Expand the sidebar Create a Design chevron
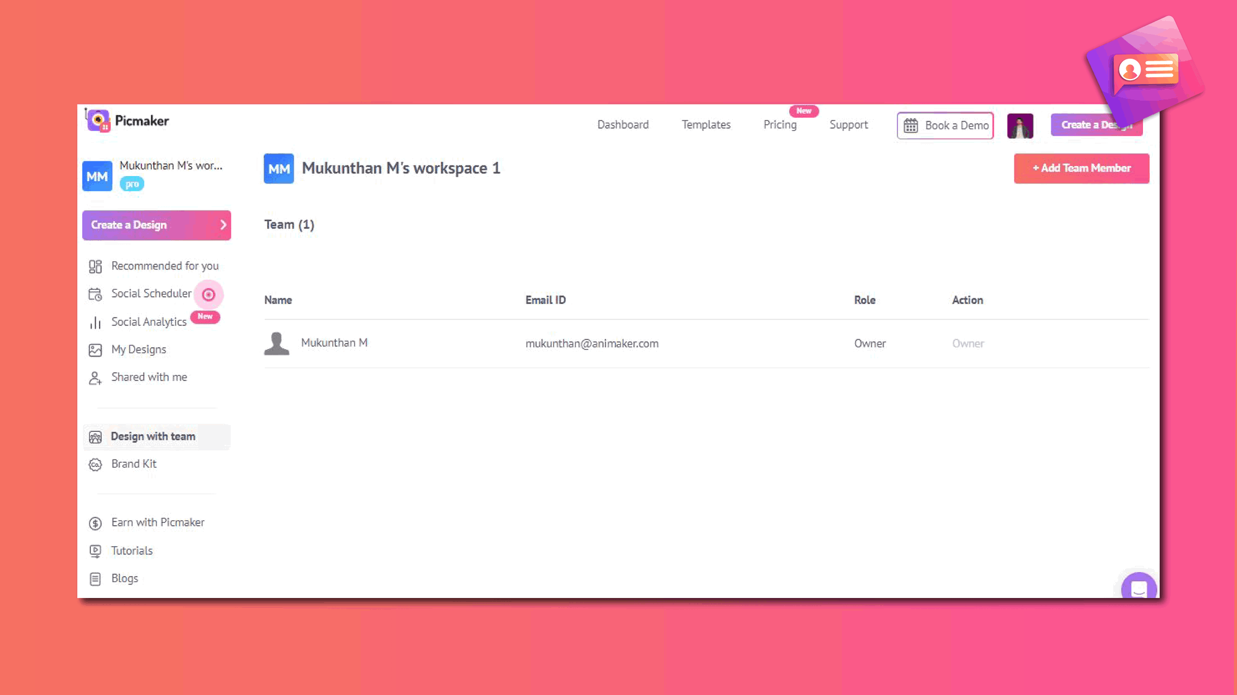Image resolution: width=1237 pixels, height=695 pixels. (223, 225)
